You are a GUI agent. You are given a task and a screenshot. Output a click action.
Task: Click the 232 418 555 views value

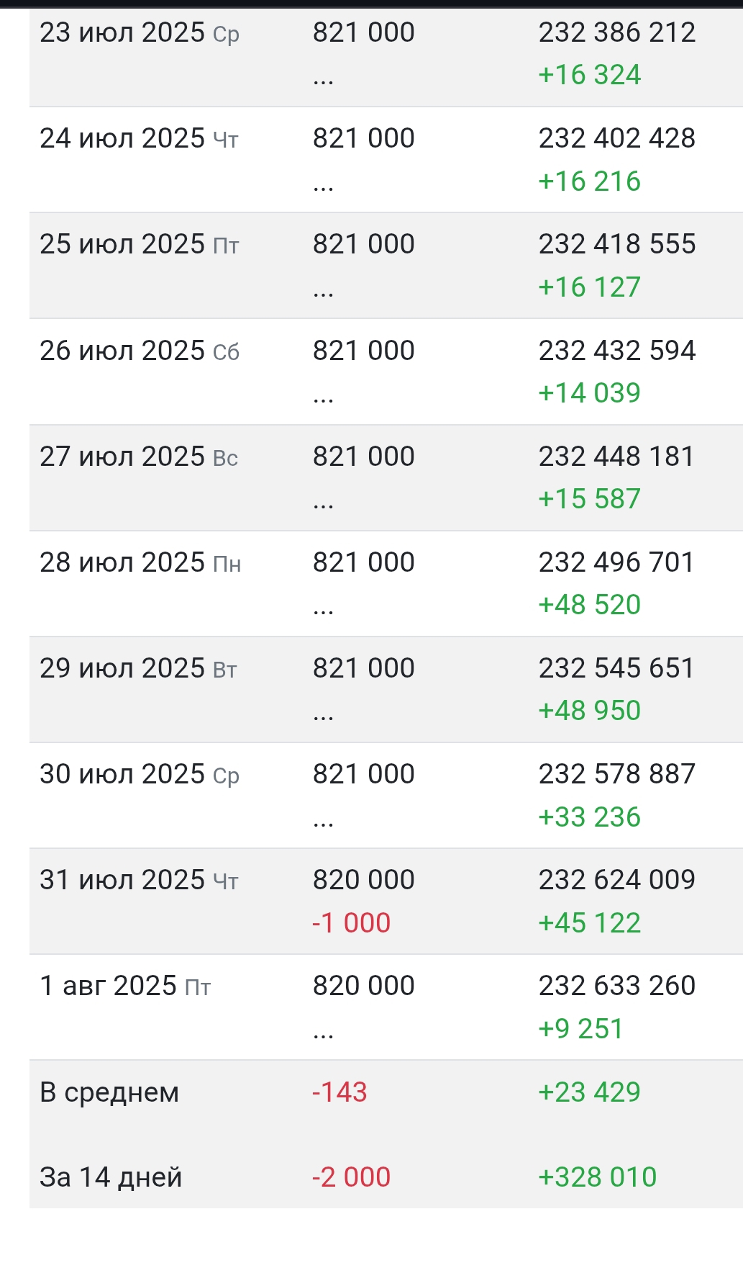tap(616, 244)
